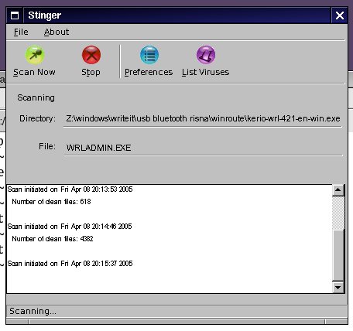
Task: Click the File field showing WRLADMIN.EXE
Action: coord(203,148)
